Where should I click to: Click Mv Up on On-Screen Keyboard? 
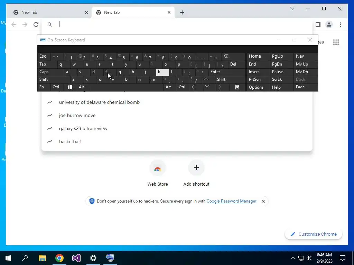tap(306, 64)
